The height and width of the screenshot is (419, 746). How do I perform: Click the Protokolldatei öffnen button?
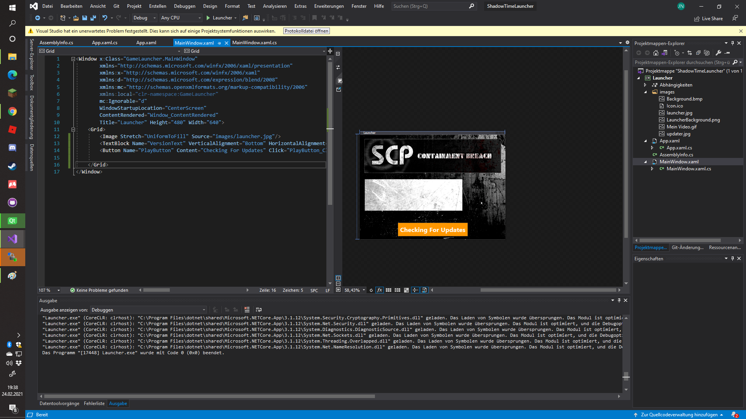coord(306,31)
